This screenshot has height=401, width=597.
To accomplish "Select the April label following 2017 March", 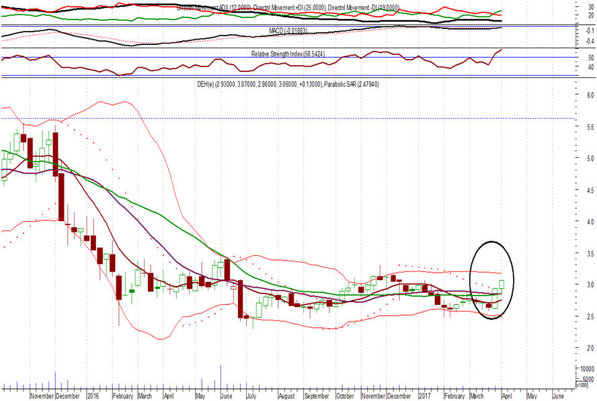I will click(x=507, y=396).
